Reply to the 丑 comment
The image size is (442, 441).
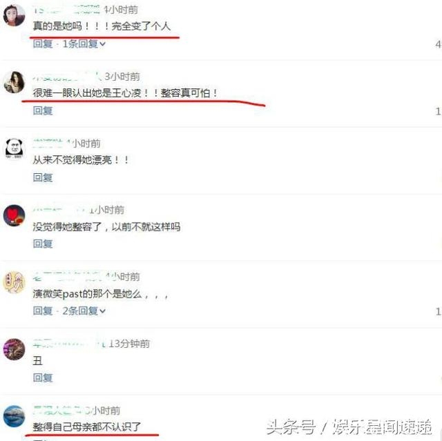43,378
